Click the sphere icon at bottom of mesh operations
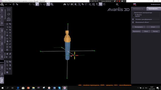The width and height of the screenshot is (161, 90). coord(7,50)
